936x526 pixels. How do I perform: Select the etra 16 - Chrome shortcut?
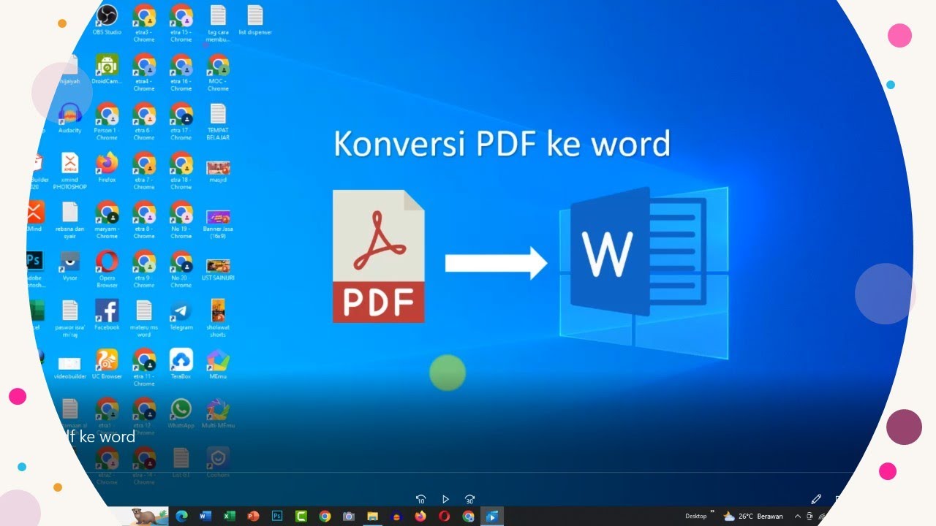[x=181, y=72]
